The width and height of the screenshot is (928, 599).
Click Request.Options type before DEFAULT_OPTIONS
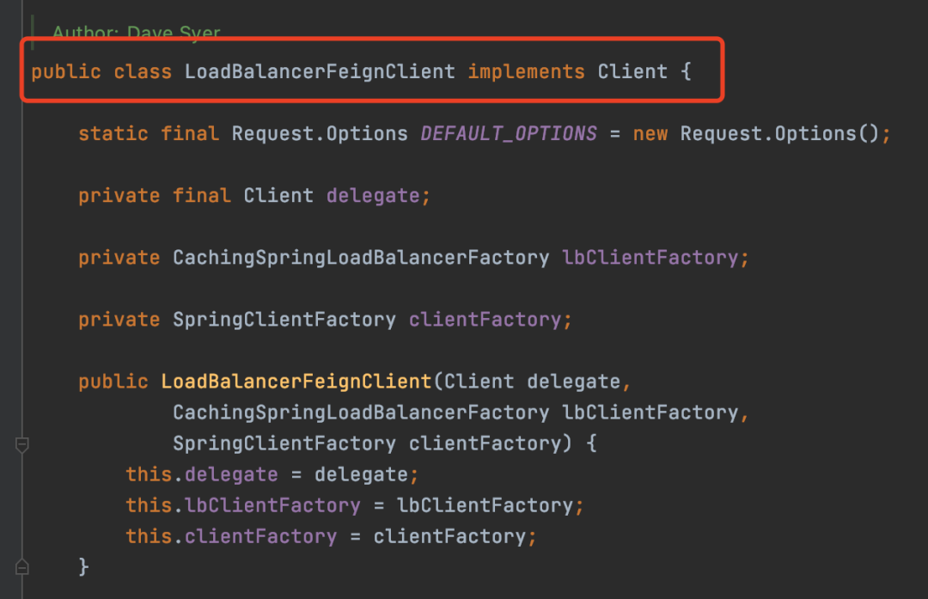coord(320,134)
